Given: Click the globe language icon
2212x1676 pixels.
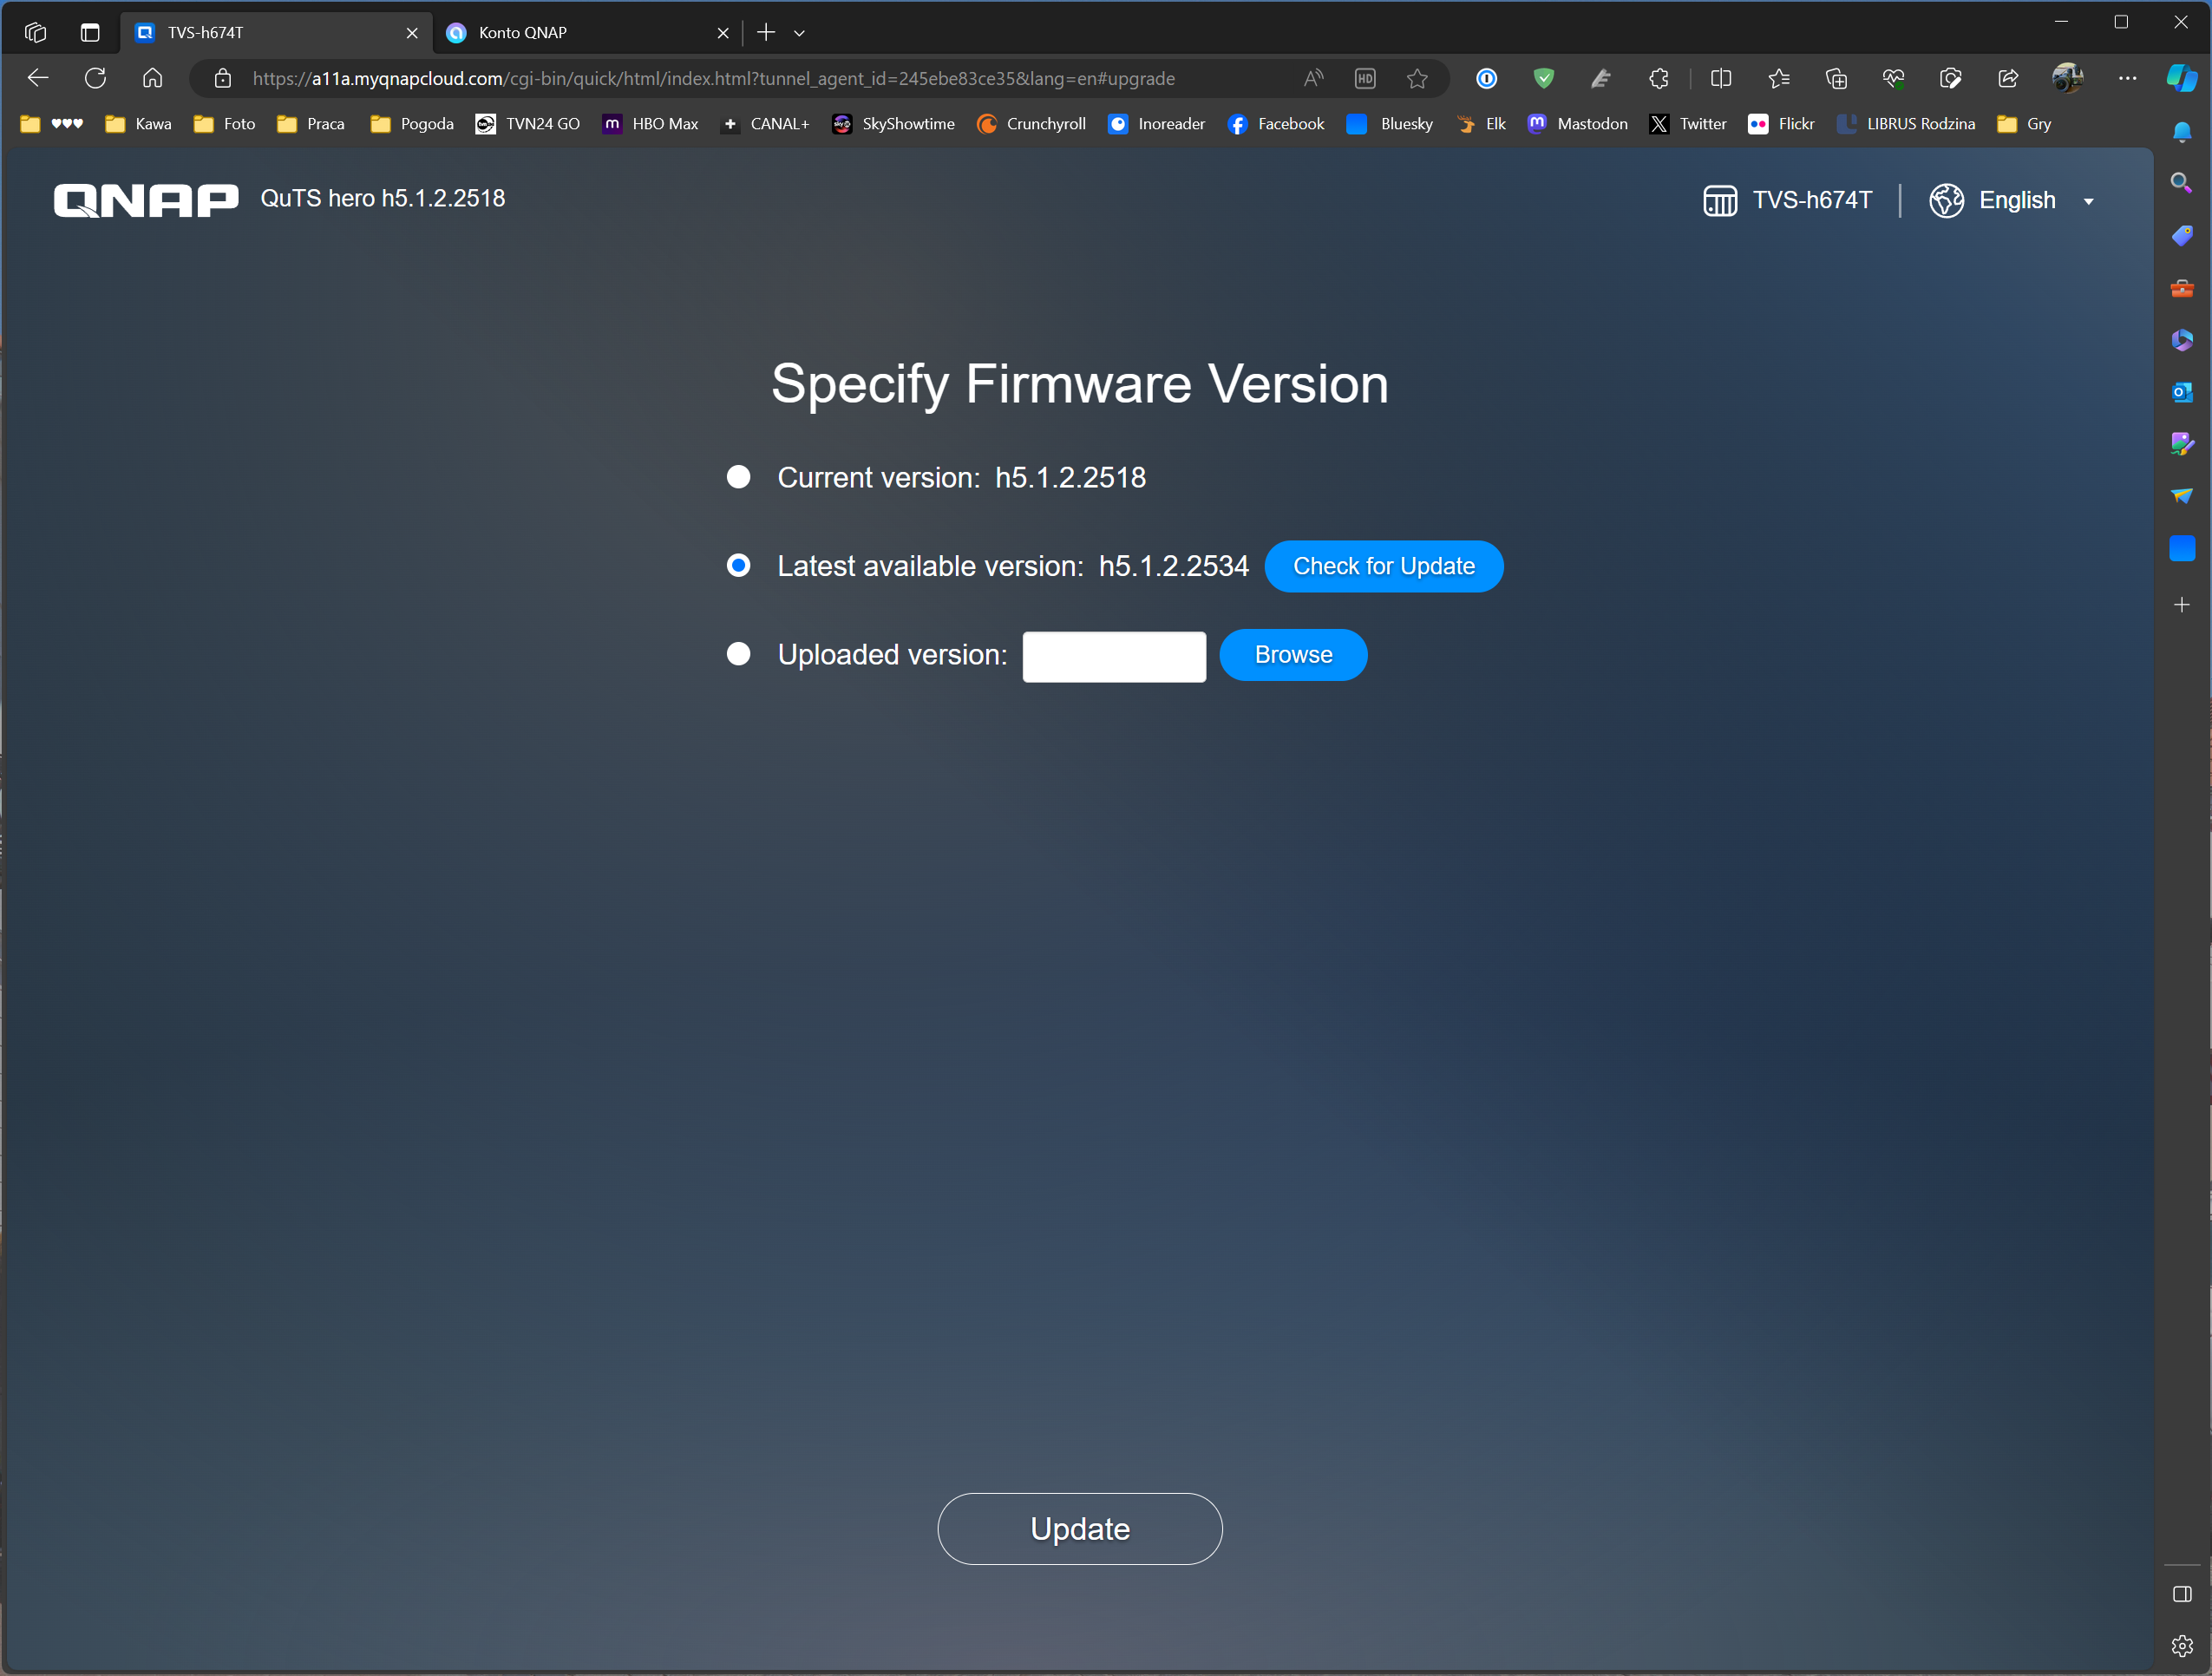Looking at the screenshot, I should click(1946, 200).
